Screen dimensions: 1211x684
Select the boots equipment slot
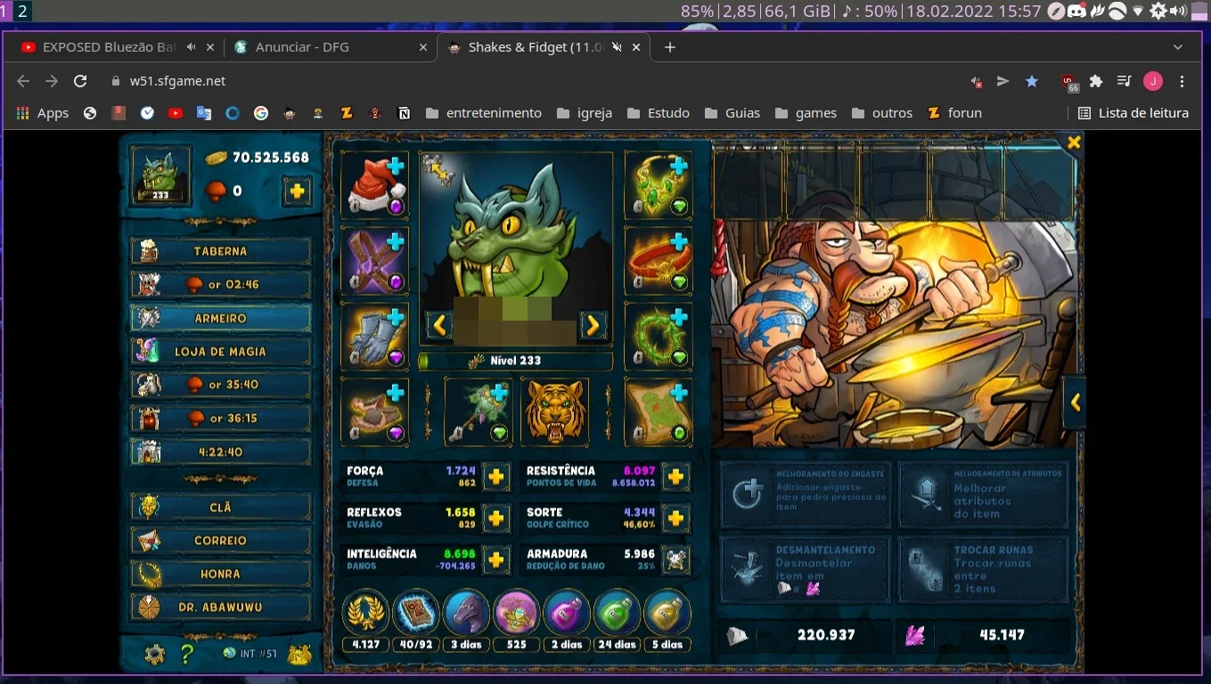click(374, 411)
